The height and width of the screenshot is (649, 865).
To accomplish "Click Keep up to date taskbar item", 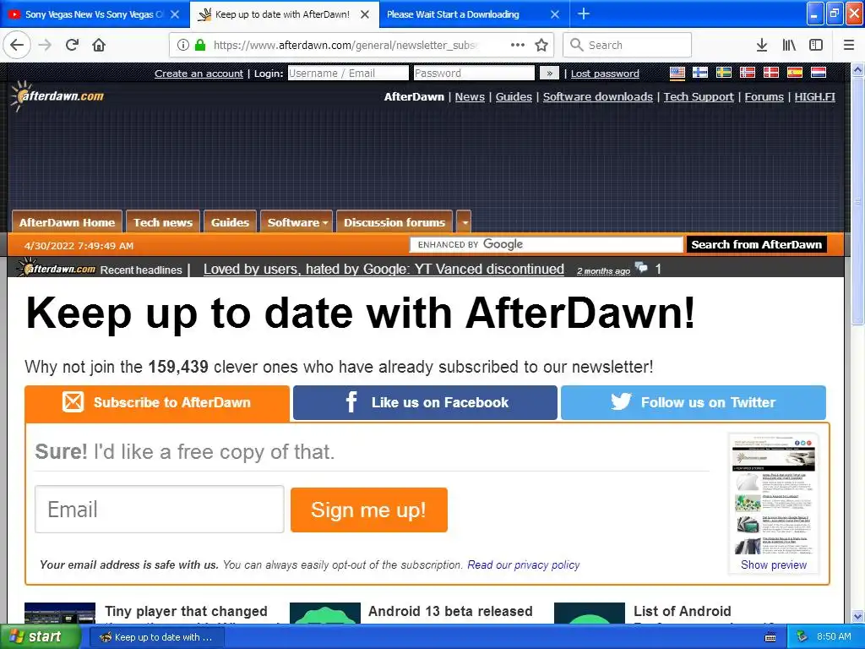I will point(156,637).
